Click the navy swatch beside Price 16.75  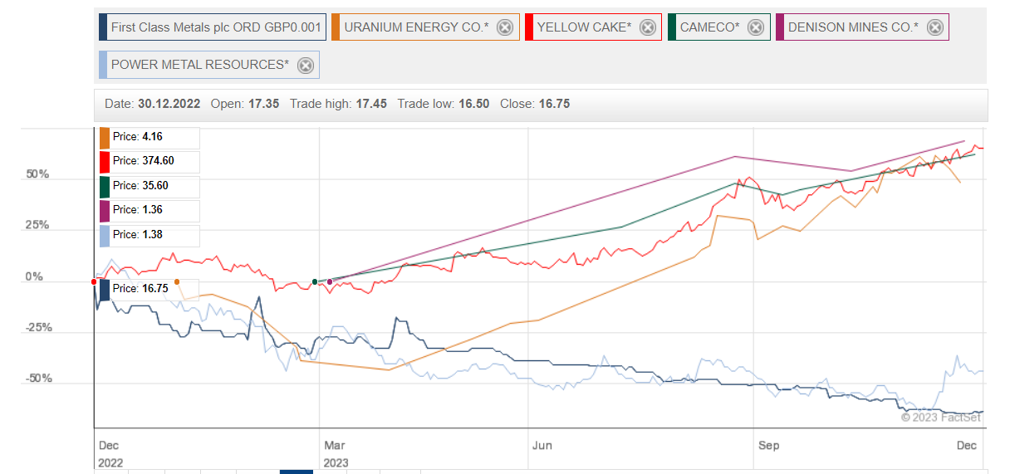click(105, 289)
